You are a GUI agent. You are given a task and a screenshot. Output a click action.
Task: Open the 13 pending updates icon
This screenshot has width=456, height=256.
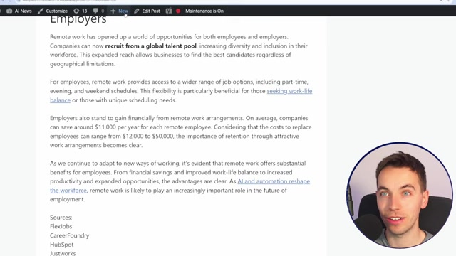click(x=76, y=11)
